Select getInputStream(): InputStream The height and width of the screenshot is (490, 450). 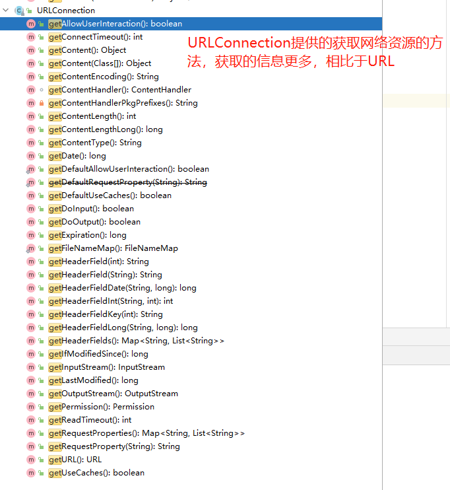tap(107, 367)
